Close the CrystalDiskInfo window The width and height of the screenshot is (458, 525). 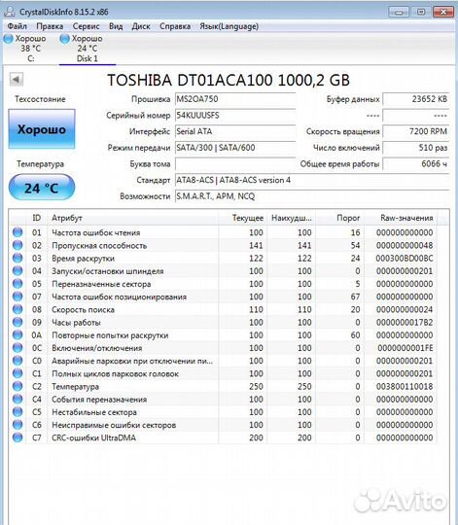click(x=443, y=12)
